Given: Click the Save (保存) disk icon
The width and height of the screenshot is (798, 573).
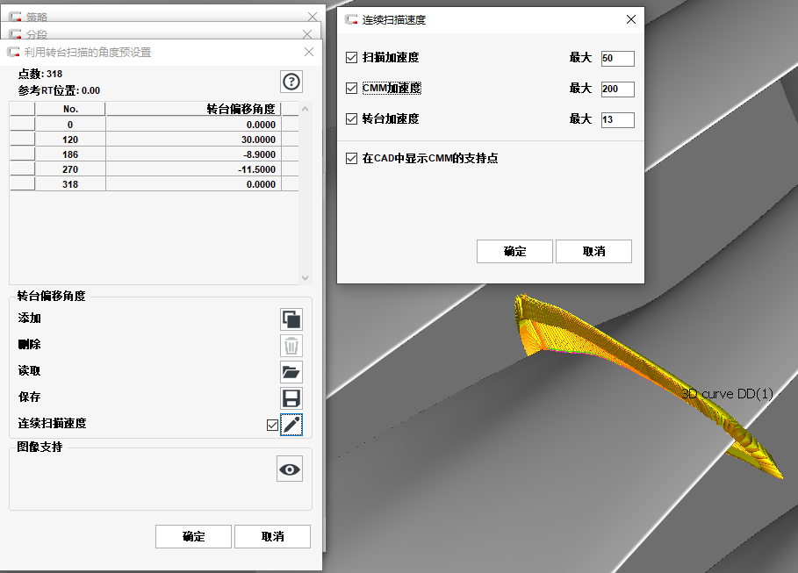Looking at the screenshot, I should point(290,398).
